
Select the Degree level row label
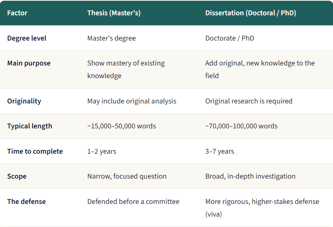coord(26,38)
